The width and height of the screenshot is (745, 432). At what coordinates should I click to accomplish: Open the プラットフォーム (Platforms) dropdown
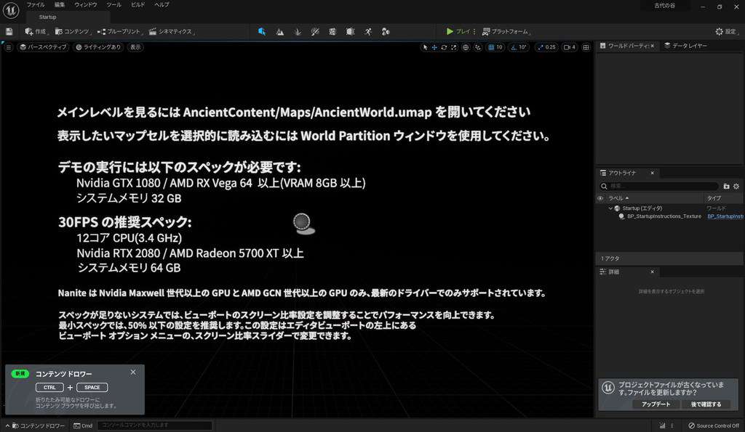[506, 31]
